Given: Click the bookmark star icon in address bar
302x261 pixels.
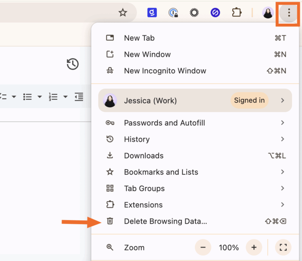Looking at the screenshot, I should (x=122, y=12).
